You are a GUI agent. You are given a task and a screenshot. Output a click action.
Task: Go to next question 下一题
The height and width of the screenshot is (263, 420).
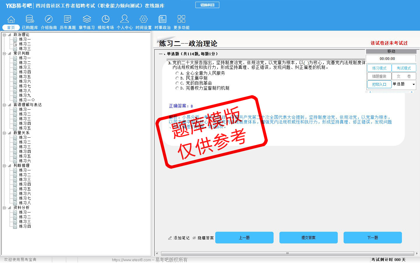point(373,238)
